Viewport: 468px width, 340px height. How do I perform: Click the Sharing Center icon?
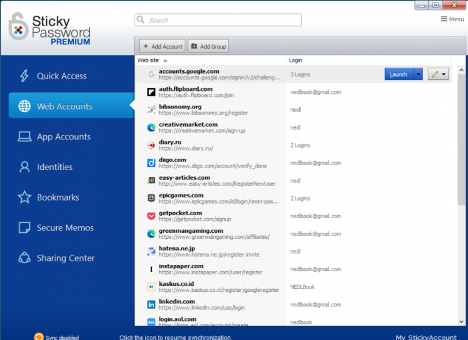(24, 258)
